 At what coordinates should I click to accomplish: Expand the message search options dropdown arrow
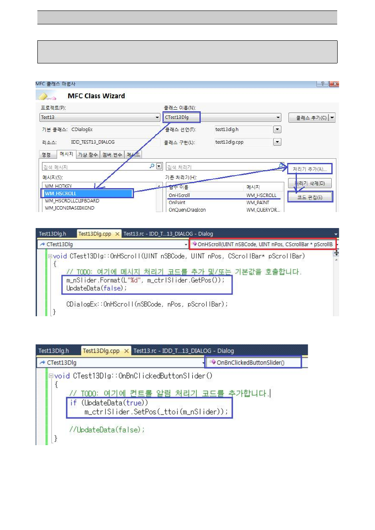pyautogui.click(x=159, y=166)
